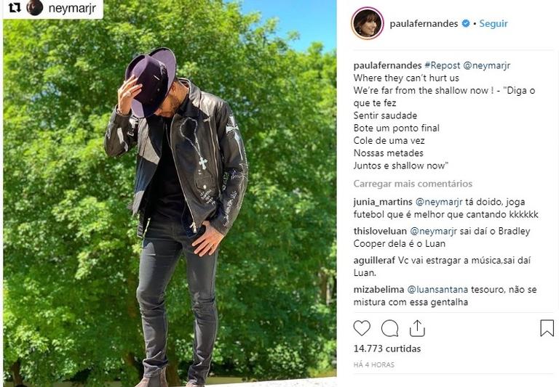Open the paulafernandes username in the header
The image size is (559, 387).
pos(424,23)
